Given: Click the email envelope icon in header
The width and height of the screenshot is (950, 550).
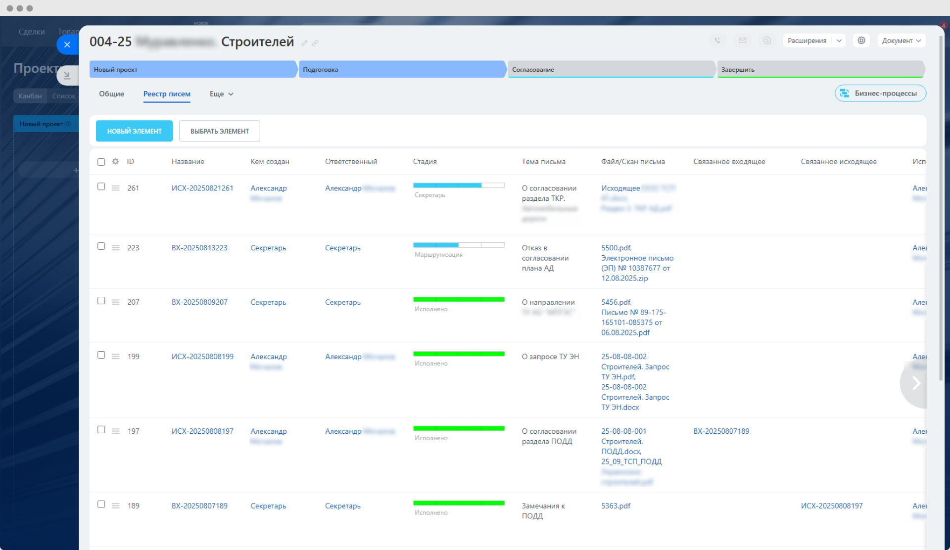Looking at the screenshot, I should (742, 41).
